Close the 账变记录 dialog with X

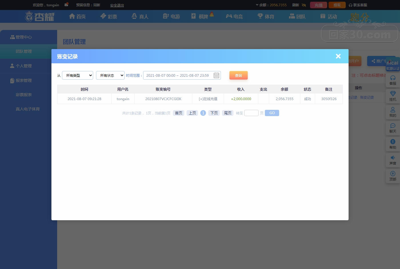click(338, 56)
